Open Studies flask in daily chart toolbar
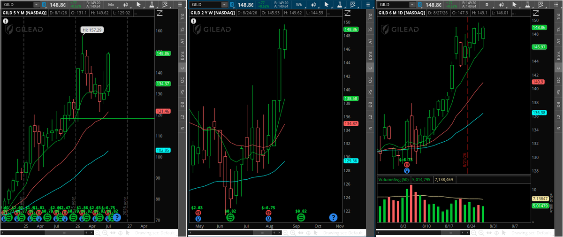 [x=527, y=5]
